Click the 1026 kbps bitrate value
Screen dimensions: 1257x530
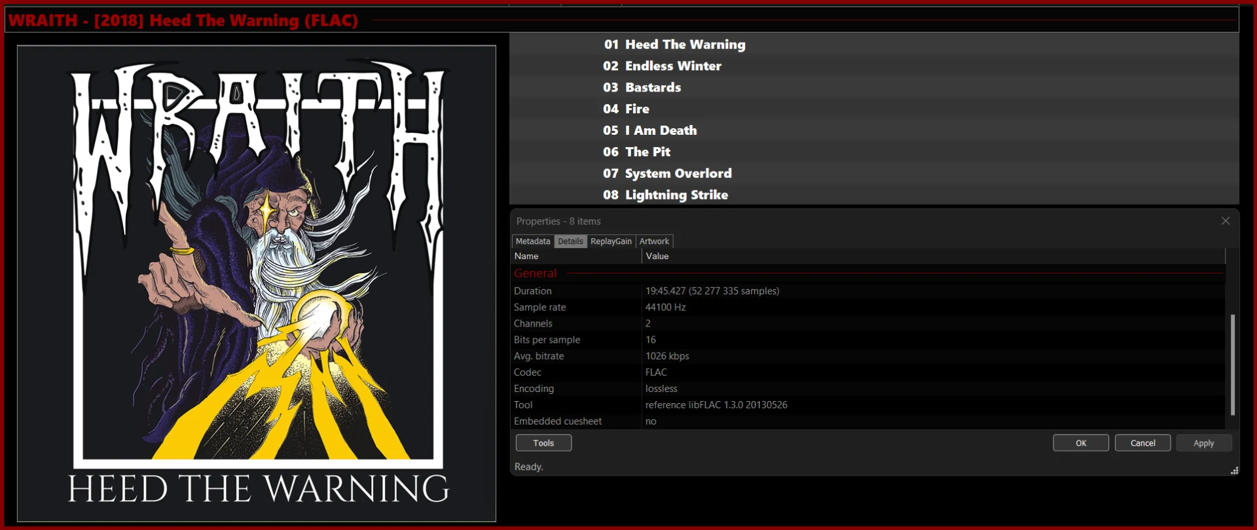point(667,357)
